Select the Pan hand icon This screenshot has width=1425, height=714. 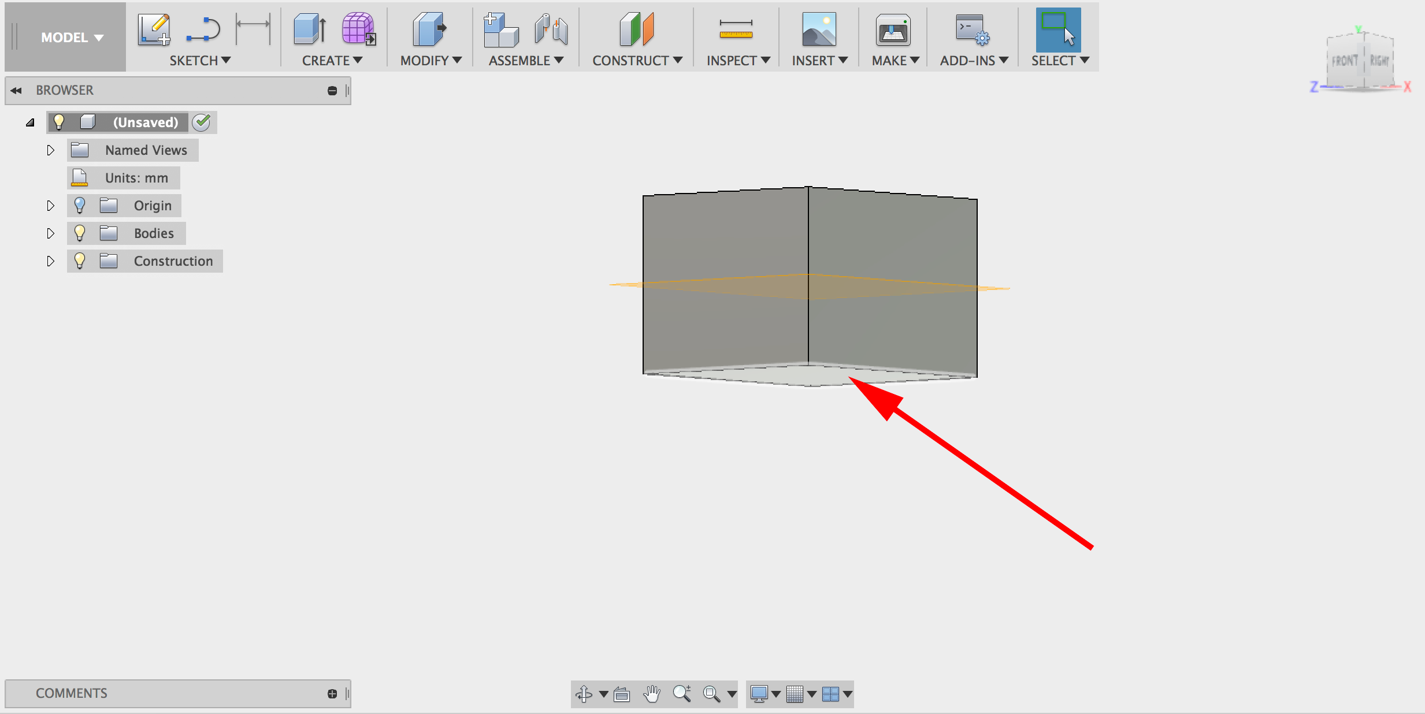pyautogui.click(x=652, y=694)
